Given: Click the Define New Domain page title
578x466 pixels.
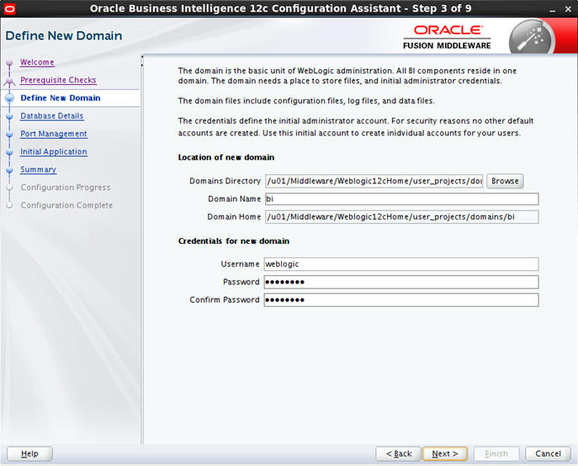Looking at the screenshot, I should (64, 36).
